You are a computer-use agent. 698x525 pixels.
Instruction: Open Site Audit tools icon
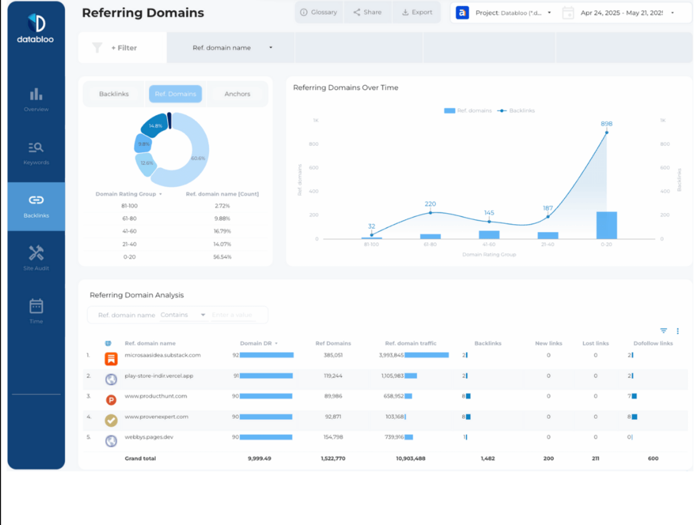tap(36, 253)
